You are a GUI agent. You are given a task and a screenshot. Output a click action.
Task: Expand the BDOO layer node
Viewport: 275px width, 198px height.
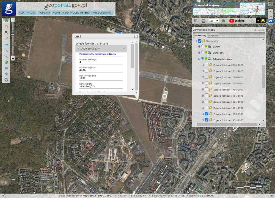pos(199,47)
